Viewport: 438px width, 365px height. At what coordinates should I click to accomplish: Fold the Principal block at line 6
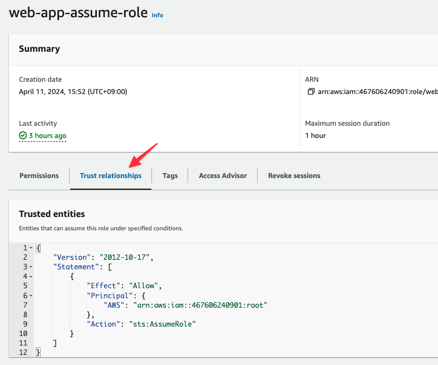30,295
